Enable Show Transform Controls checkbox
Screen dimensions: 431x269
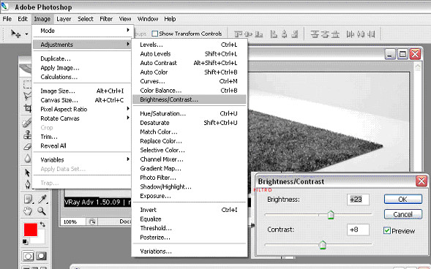[154, 34]
